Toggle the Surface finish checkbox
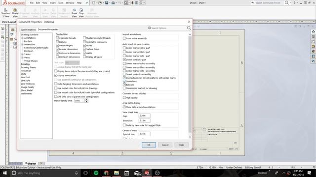The width and height of the screenshot is (316, 177). coord(84,49)
